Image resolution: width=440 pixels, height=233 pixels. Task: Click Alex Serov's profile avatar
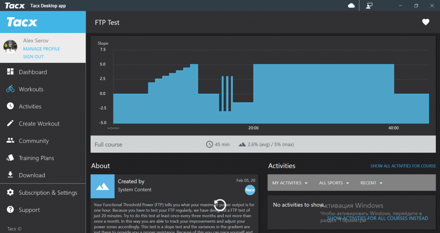click(x=10, y=46)
